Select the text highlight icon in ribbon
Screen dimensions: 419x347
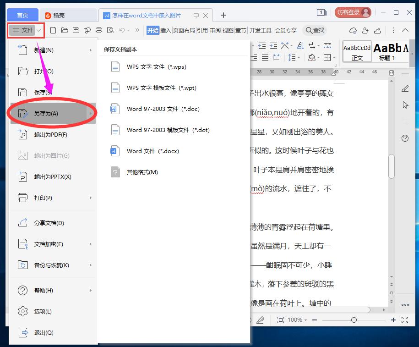point(312,57)
